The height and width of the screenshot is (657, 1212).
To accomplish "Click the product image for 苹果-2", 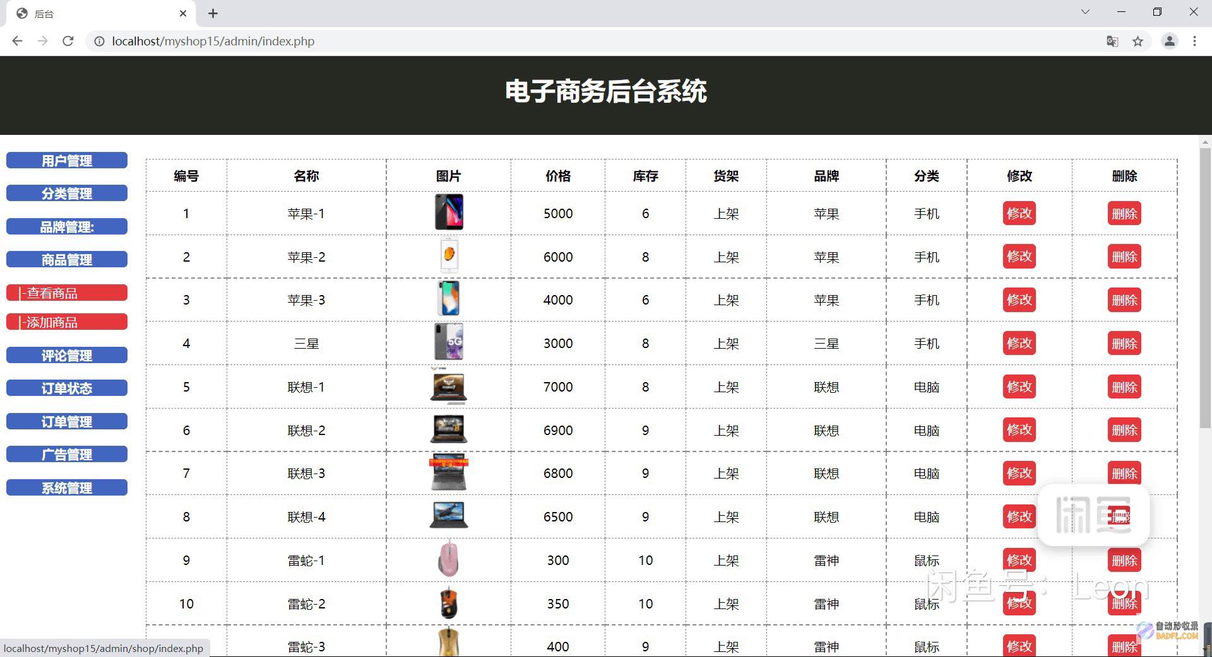I will coord(449,255).
